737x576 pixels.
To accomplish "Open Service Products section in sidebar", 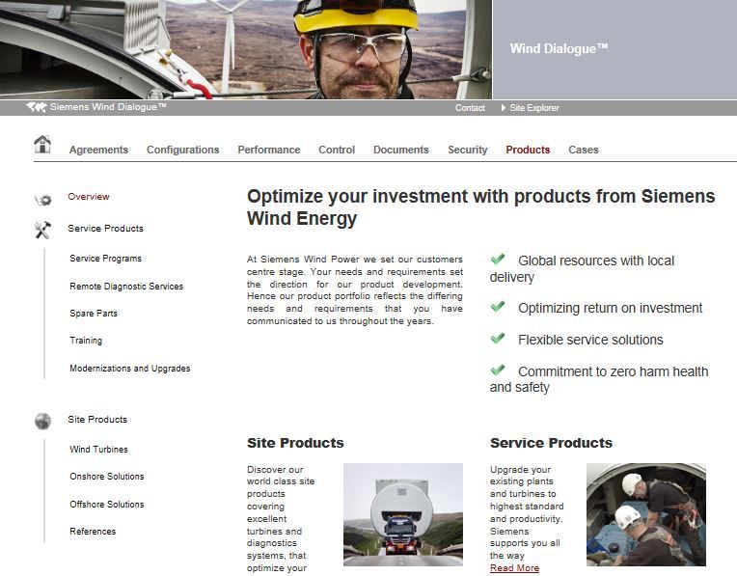I will (106, 229).
